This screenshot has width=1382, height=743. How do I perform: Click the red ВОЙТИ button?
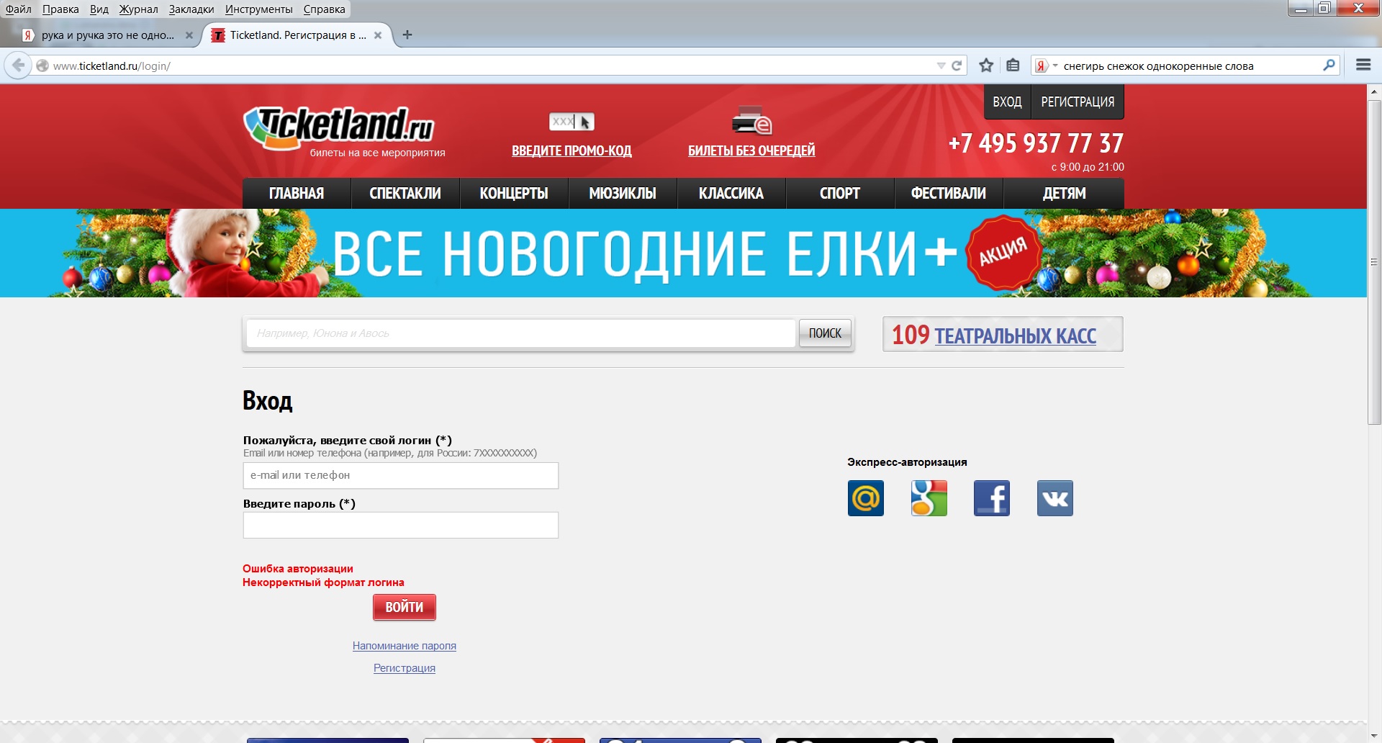click(x=405, y=607)
